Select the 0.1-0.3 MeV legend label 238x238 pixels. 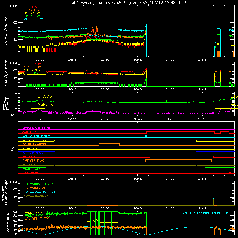(x=34, y=64)
